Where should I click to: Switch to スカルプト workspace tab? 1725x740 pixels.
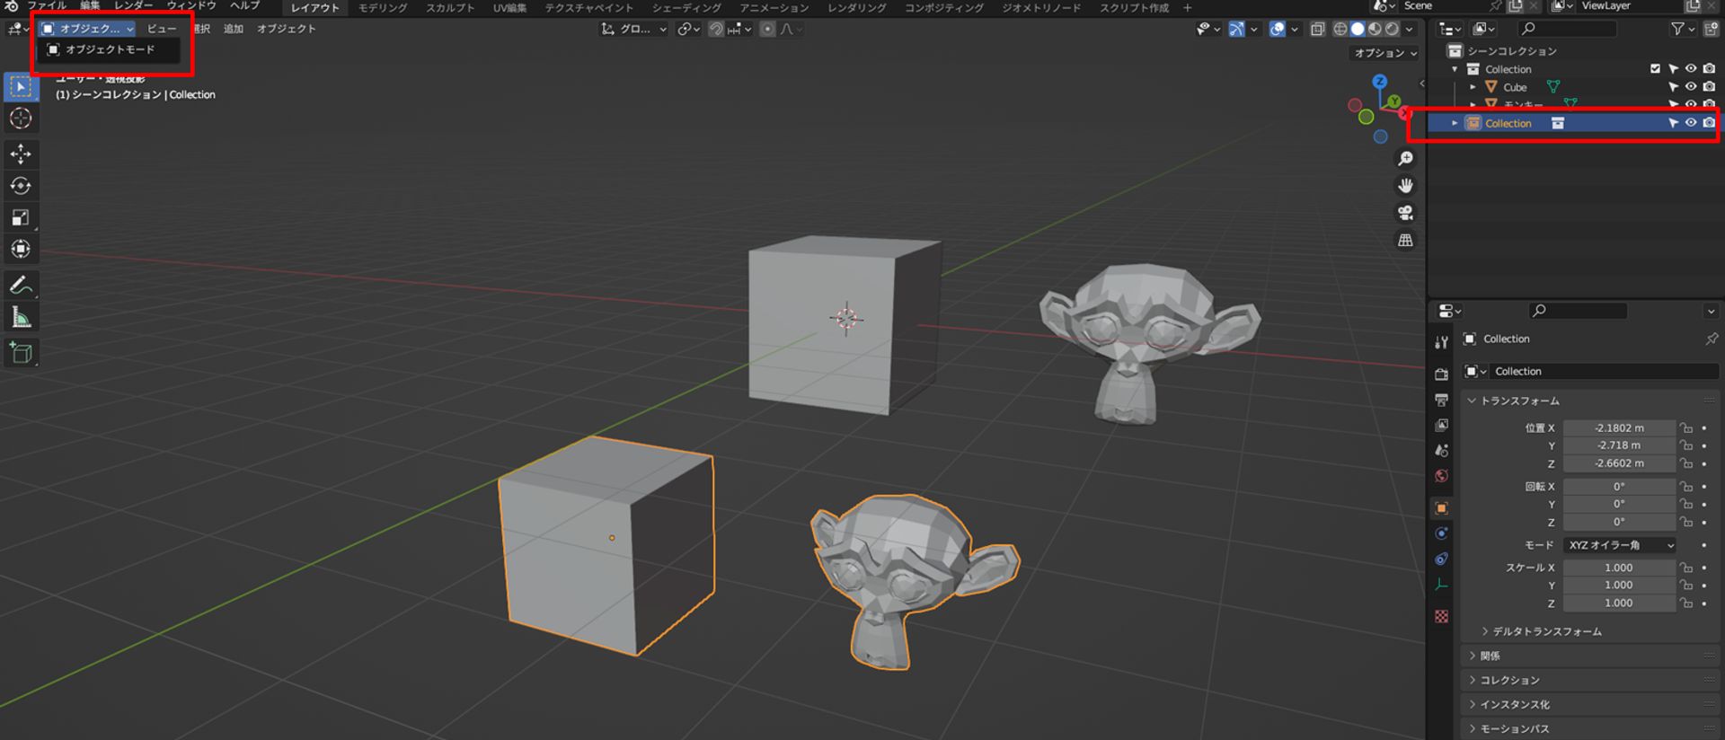click(x=450, y=7)
